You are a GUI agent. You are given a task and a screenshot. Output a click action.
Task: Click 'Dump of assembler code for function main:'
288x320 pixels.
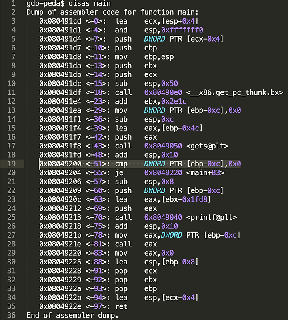click(x=112, y=12)
